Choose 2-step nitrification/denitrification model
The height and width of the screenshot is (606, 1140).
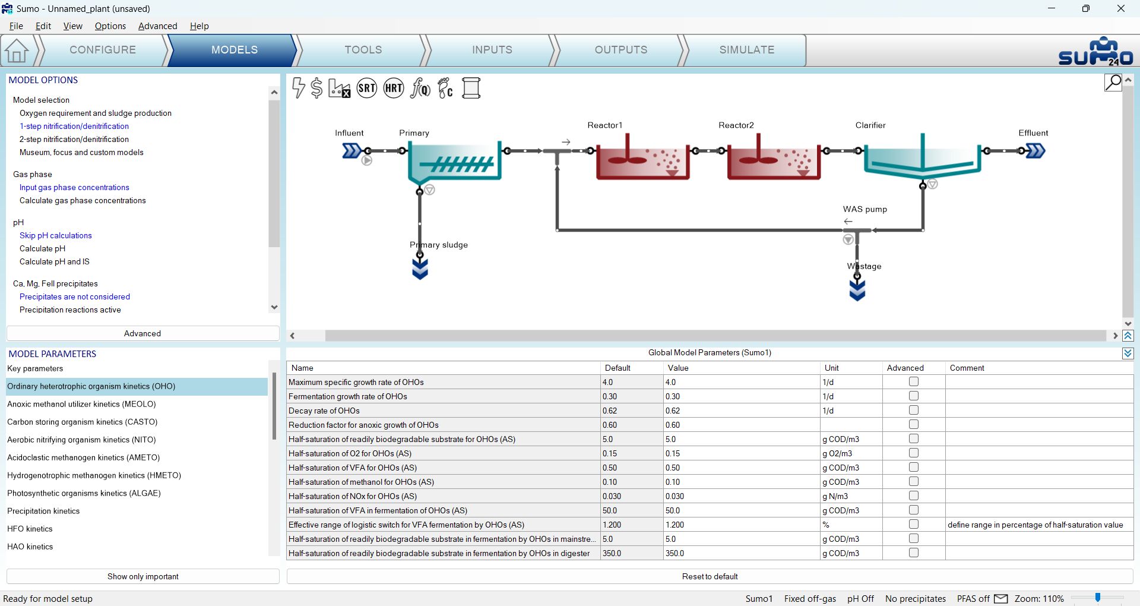pos(74,139)
